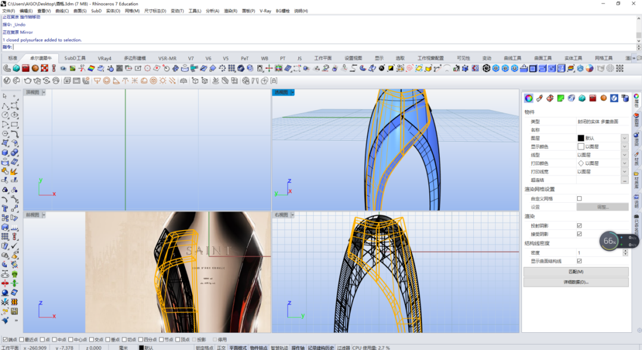Open the 打印线宽 print width dropdown

click(624, 171)
